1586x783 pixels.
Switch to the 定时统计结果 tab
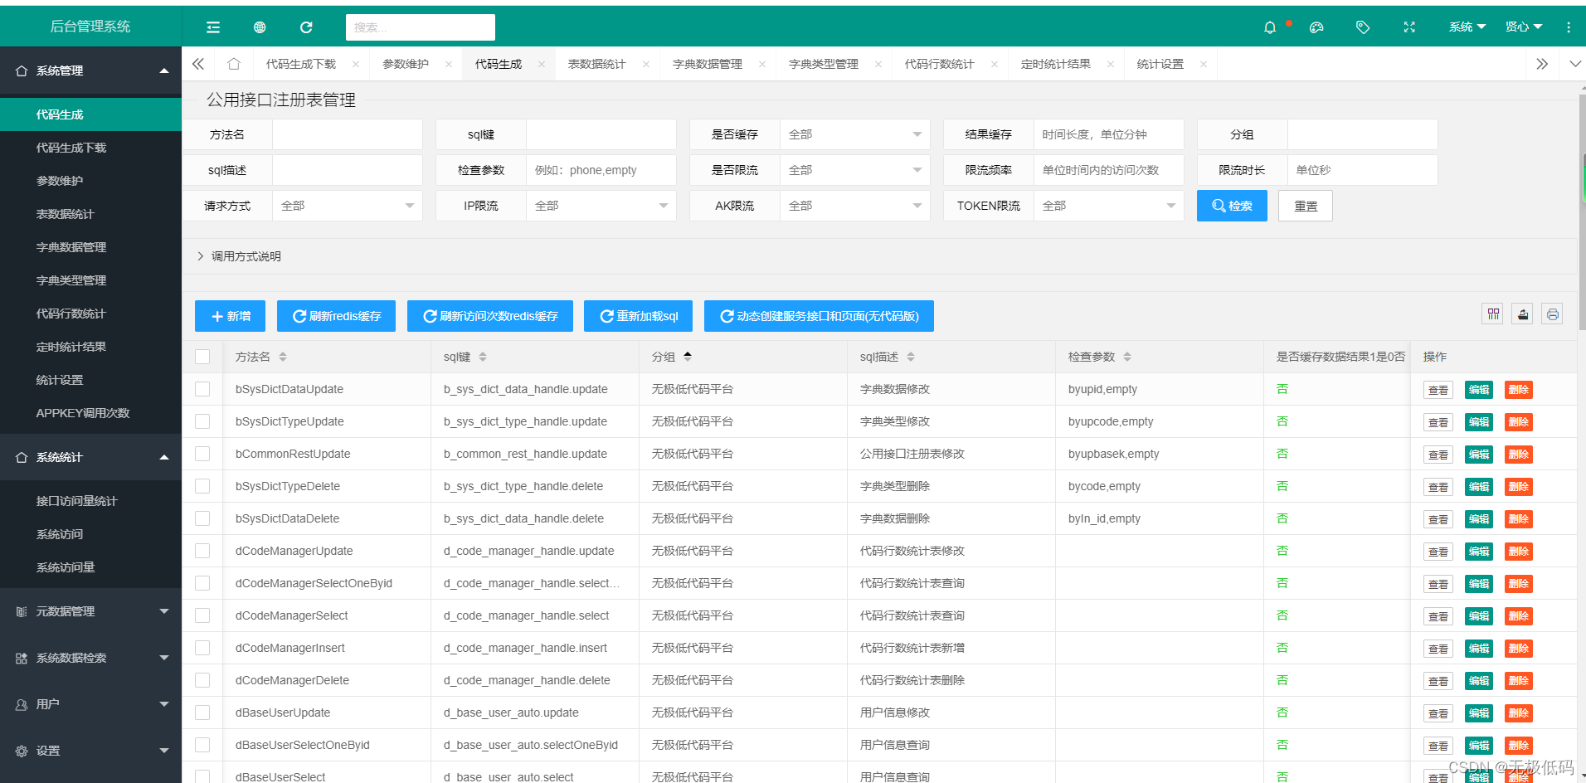(x=1055, y=64)
